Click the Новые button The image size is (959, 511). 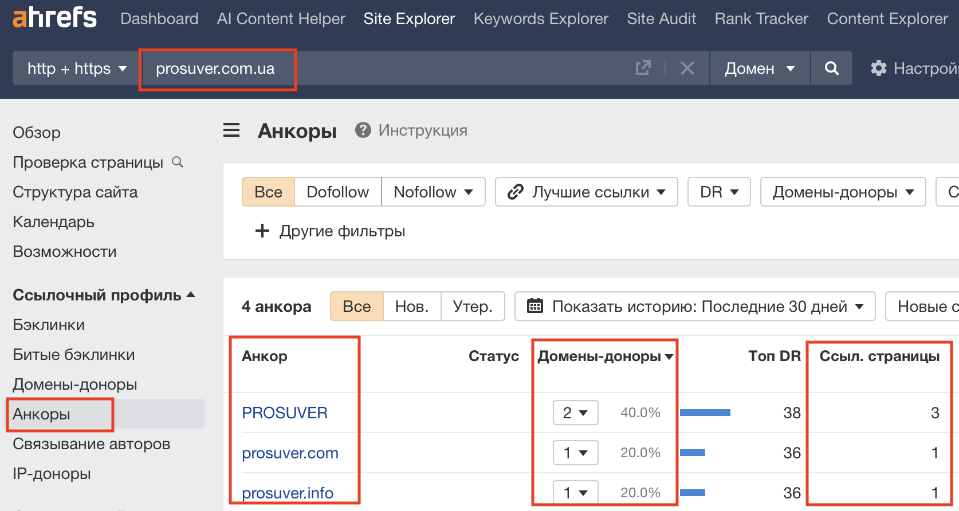point(922,306)
